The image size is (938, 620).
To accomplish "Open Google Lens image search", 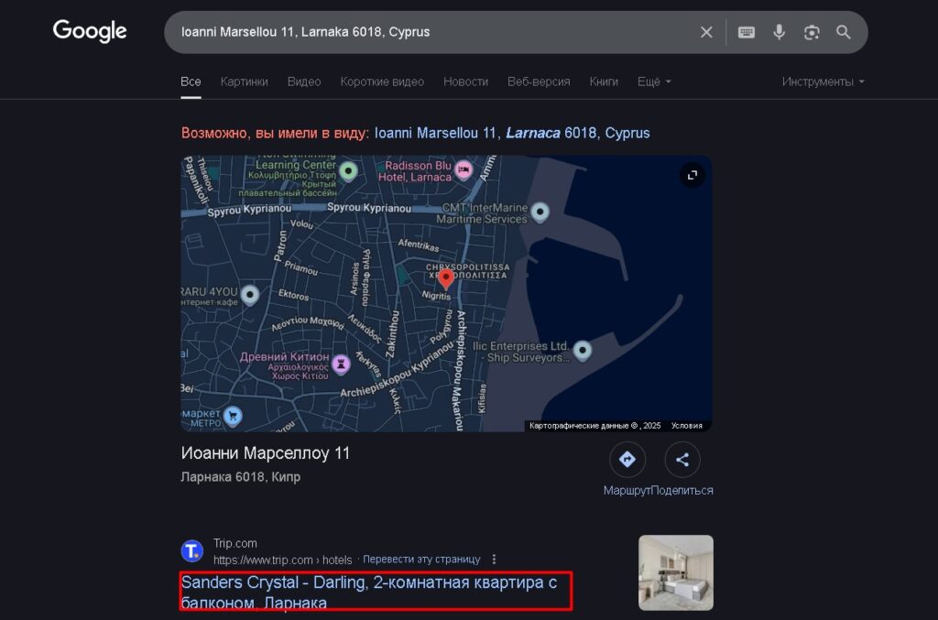I will [x=812, y=32].
